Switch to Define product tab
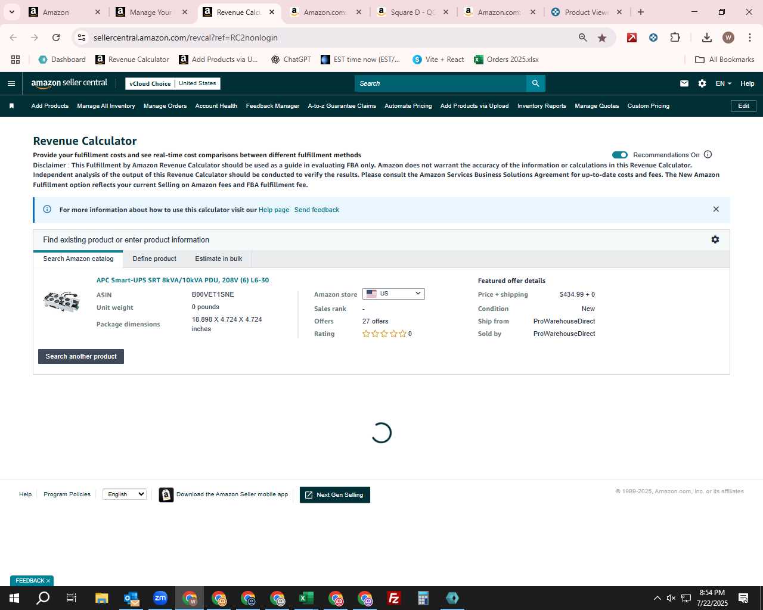Viewport: 763px width, 610px height. point(154,259)
